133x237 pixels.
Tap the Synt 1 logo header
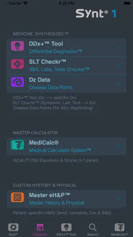coord(96,14)
